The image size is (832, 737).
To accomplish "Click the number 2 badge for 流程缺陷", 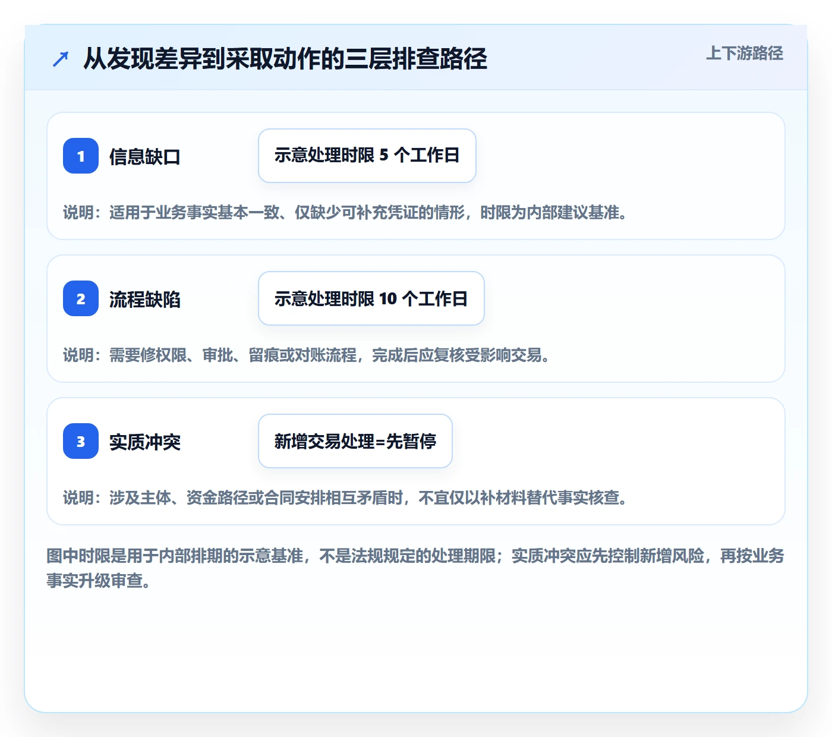I will tap(81, 298).
